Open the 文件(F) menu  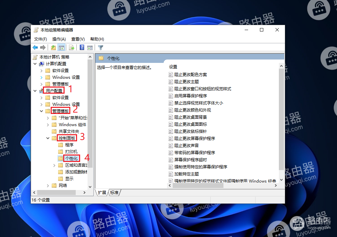pyautogui.click(x=41, y=39)
